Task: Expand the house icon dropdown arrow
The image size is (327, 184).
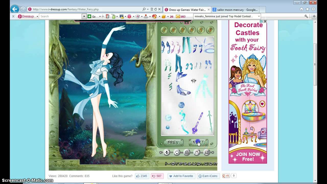Action: tap(159, 16)
